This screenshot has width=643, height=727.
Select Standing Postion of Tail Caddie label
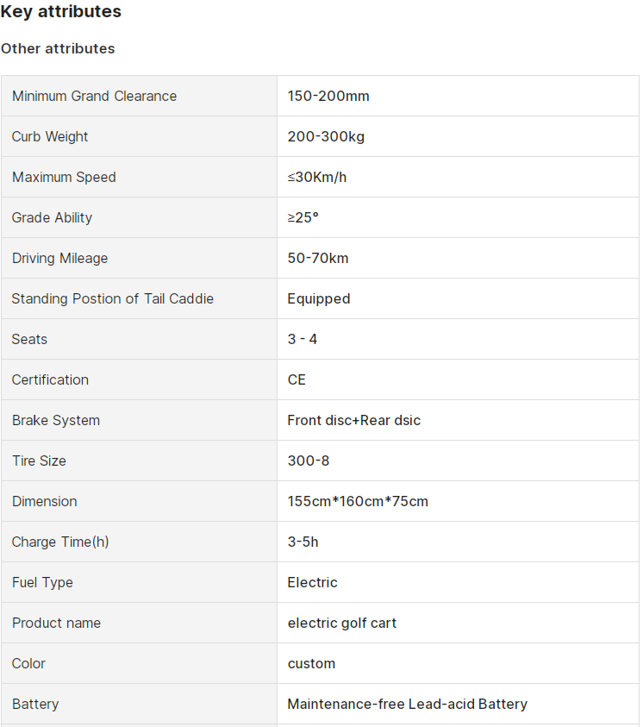coord(113,298)
